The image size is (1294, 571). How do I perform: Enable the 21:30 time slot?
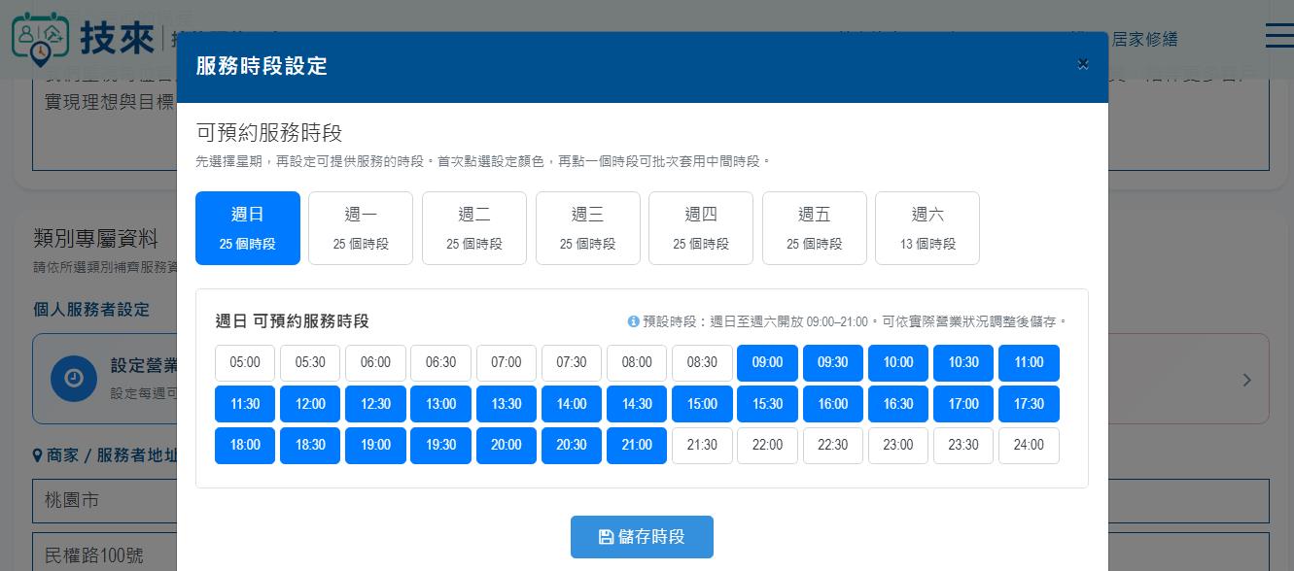point(702,445)
